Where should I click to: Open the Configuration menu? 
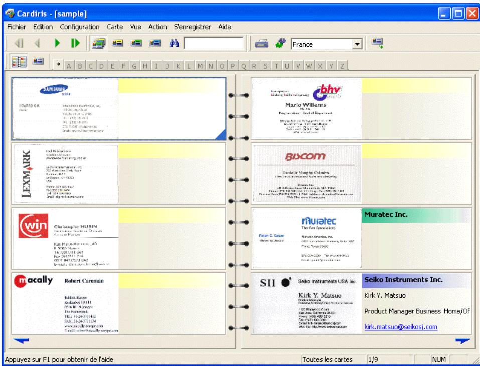click(x=80, y=27)
